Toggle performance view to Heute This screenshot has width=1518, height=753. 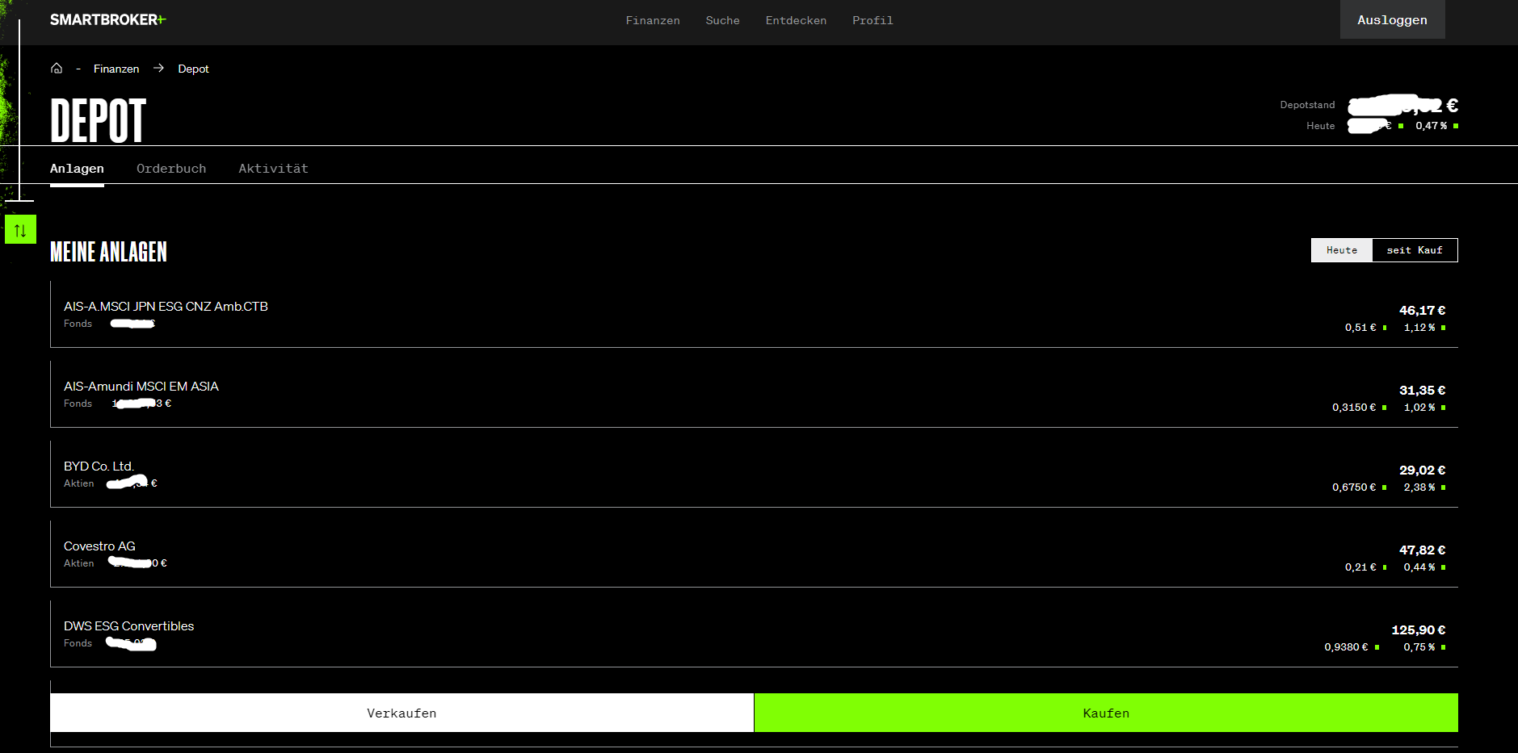pos(1342,250)
